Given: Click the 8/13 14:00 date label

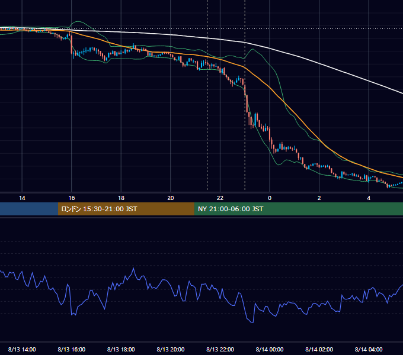Looking at the screenshot, I should [x=22, y=349].
